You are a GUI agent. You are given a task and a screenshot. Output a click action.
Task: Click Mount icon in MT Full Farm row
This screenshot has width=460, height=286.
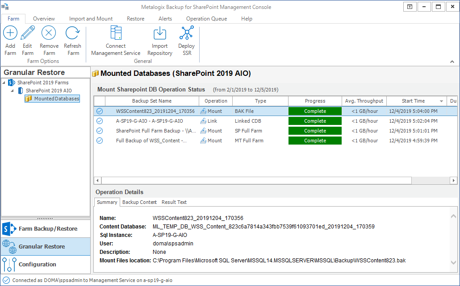[x=203, y=141]
